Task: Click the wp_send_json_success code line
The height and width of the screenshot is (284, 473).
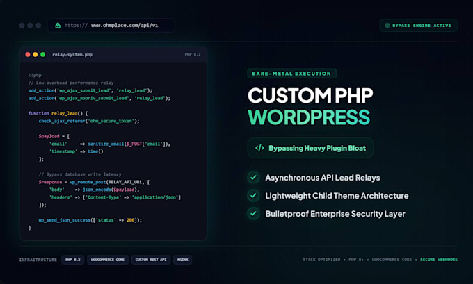Action: click(x=90, y=220)
